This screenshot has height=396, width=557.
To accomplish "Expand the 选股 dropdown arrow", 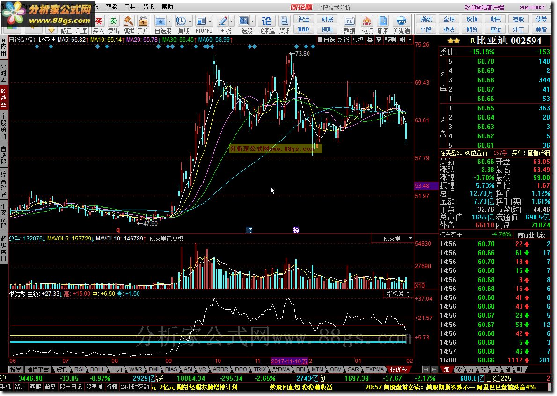I will click(x=252, y=21).
